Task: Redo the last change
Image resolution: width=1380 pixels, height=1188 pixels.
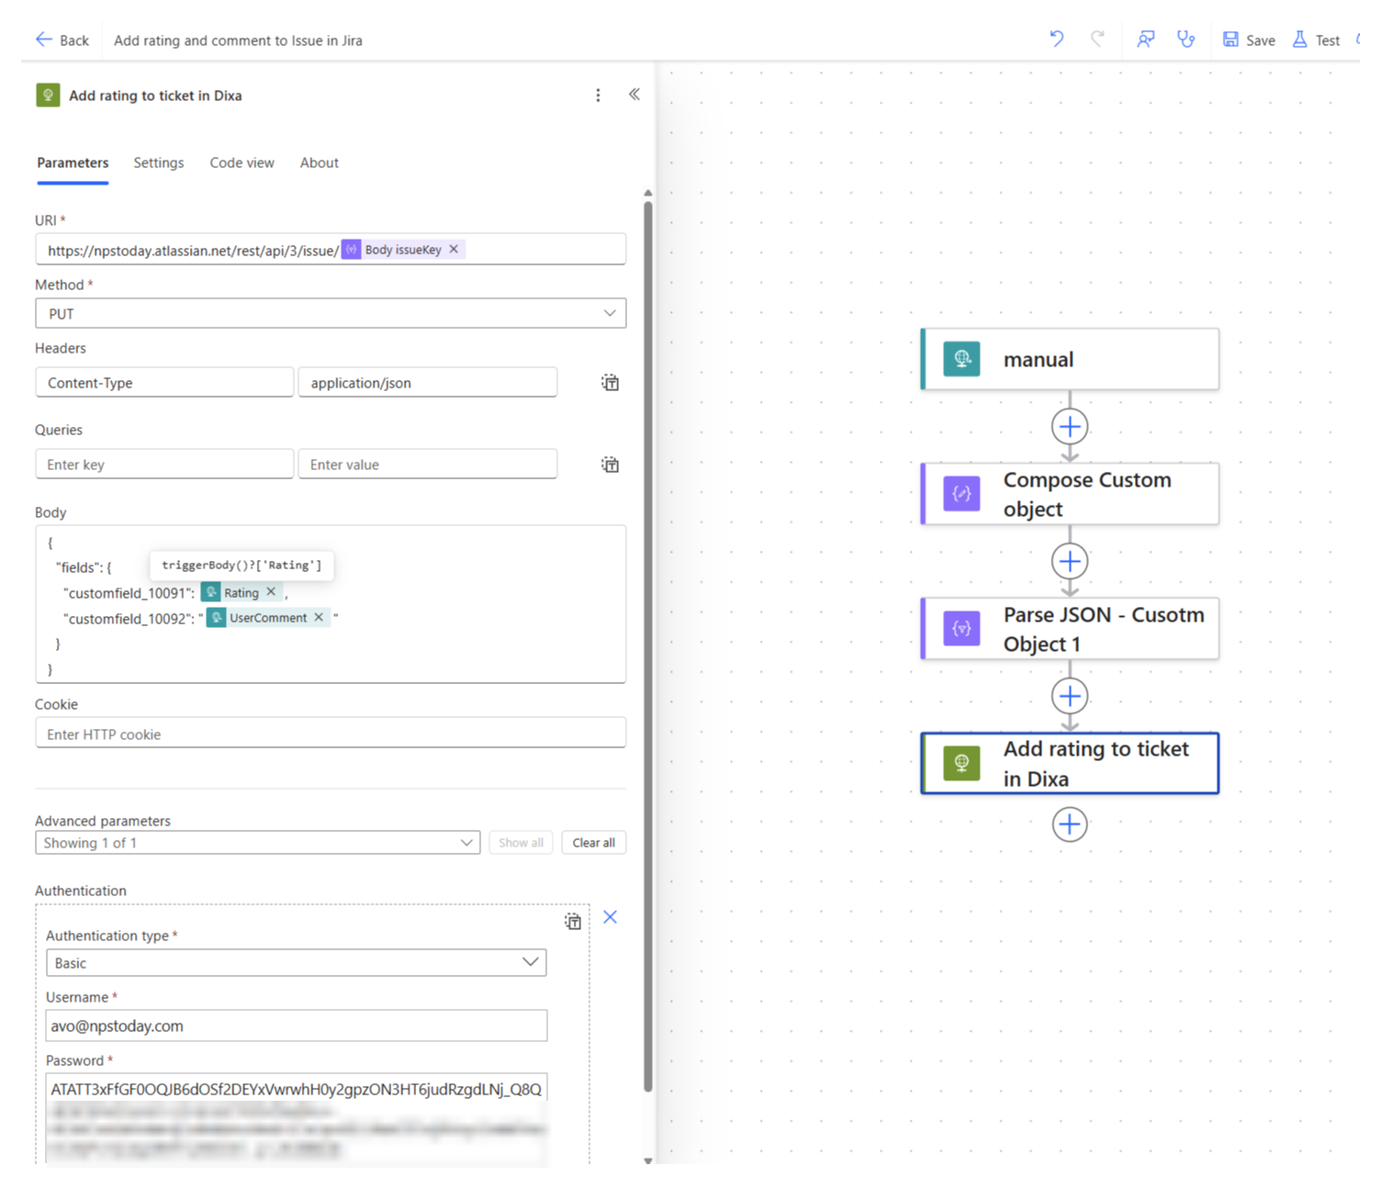Action: pos(1097,39)
